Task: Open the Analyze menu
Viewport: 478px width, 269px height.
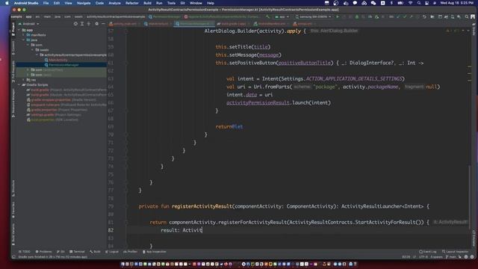Action: pos(114,3)
